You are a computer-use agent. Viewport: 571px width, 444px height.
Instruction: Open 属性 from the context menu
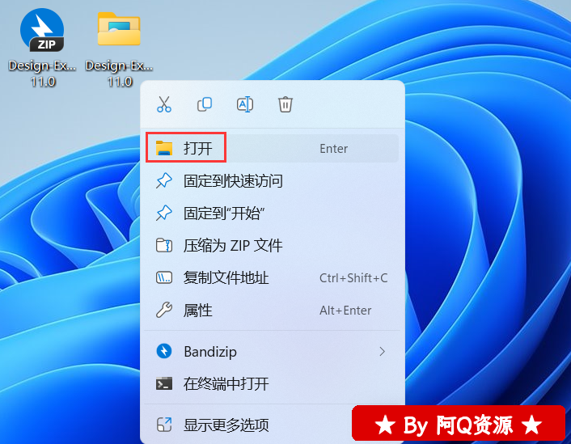point(272,311)
